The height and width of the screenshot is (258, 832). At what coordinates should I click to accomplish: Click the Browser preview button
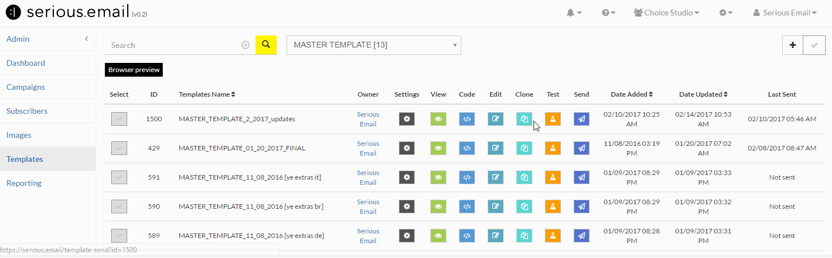[134, 70]
